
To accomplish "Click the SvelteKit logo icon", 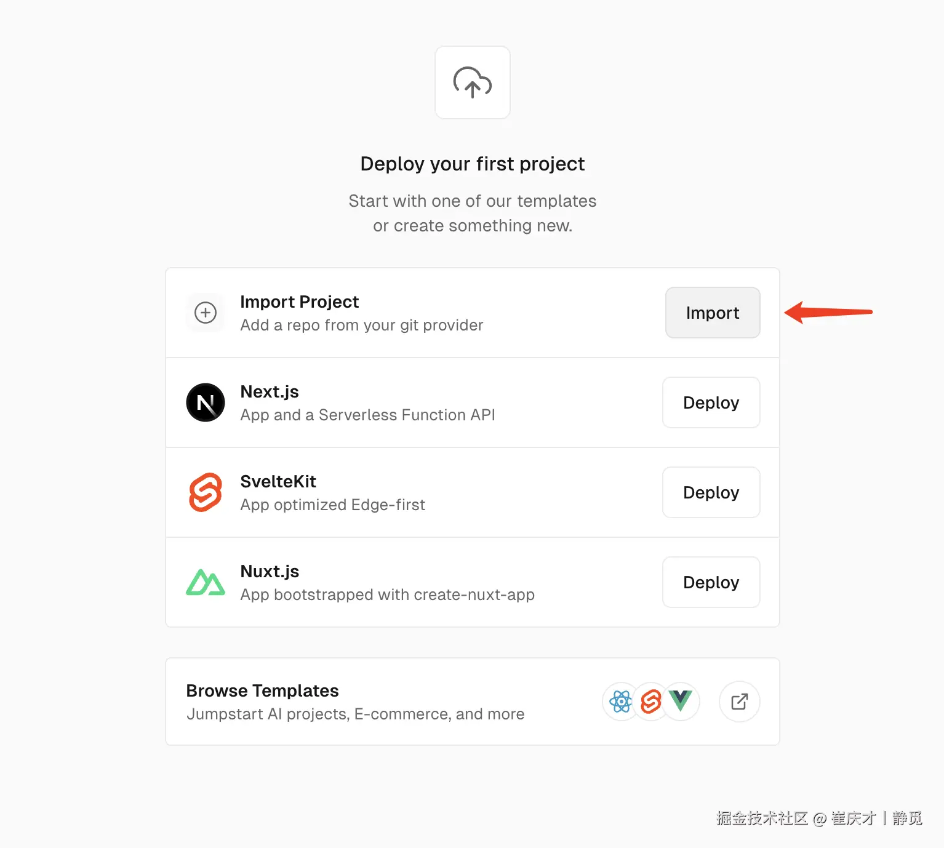I will [x=206, y=492].
